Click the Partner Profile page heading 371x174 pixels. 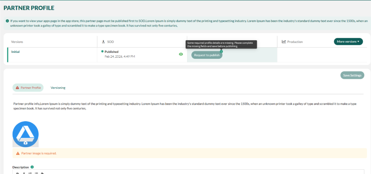(29, 7)
